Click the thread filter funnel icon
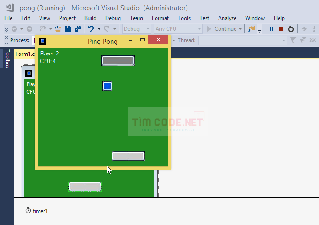The image size is (319, 225). (x=293, y=40)
